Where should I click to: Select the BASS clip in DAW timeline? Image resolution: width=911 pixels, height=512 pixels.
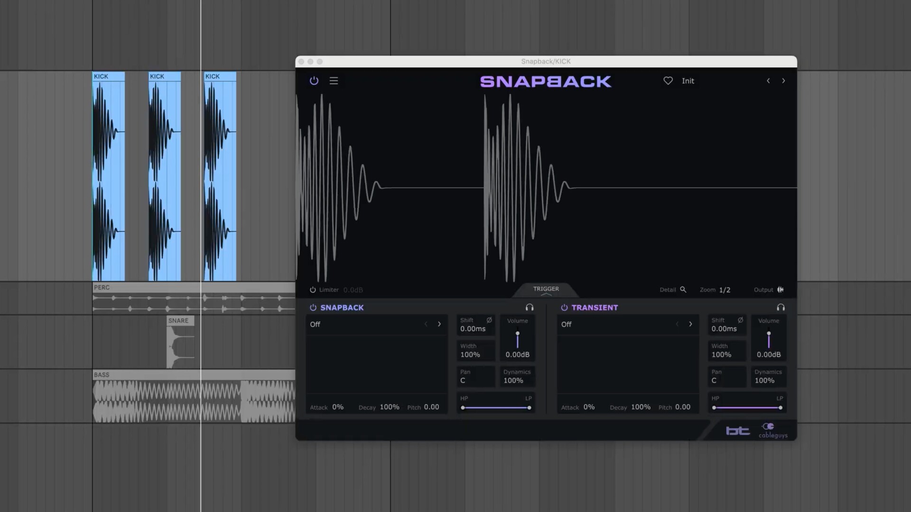click(194, 397)
